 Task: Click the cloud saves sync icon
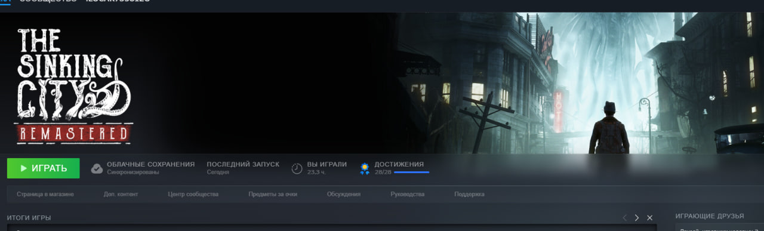(97, 168)
